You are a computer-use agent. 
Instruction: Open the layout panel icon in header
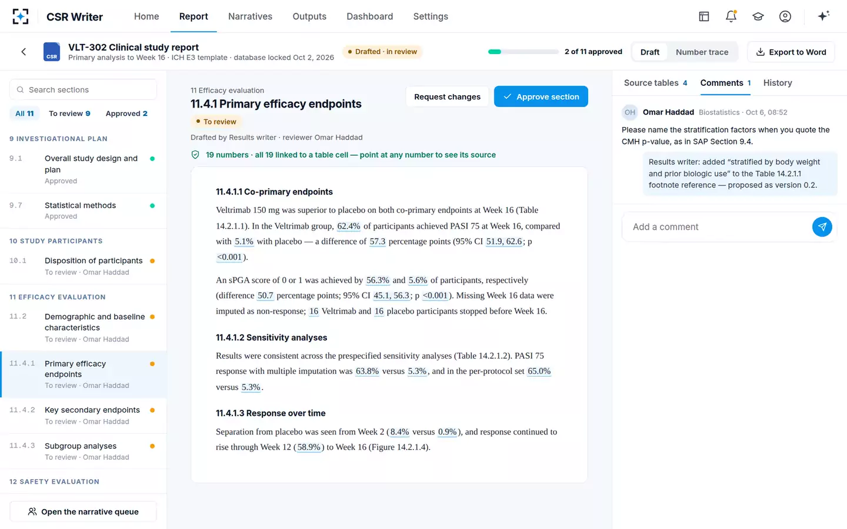[704, 16]
